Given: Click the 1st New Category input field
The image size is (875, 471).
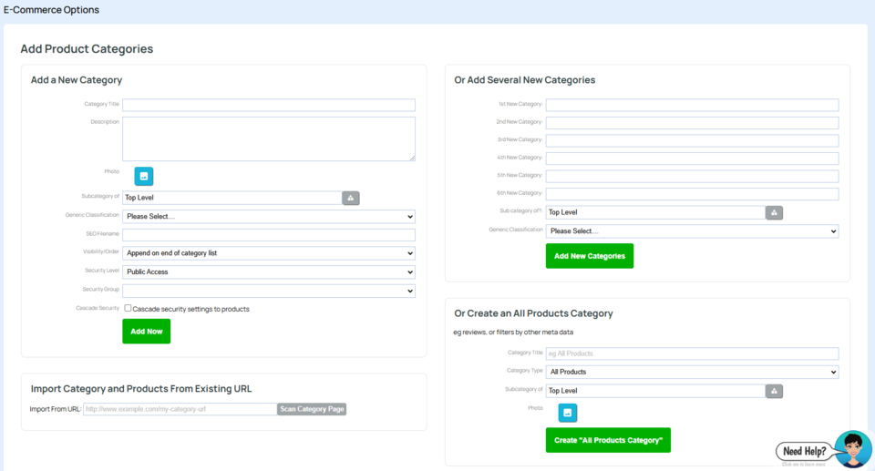Looking at the screenshot, I should (692, 106).
